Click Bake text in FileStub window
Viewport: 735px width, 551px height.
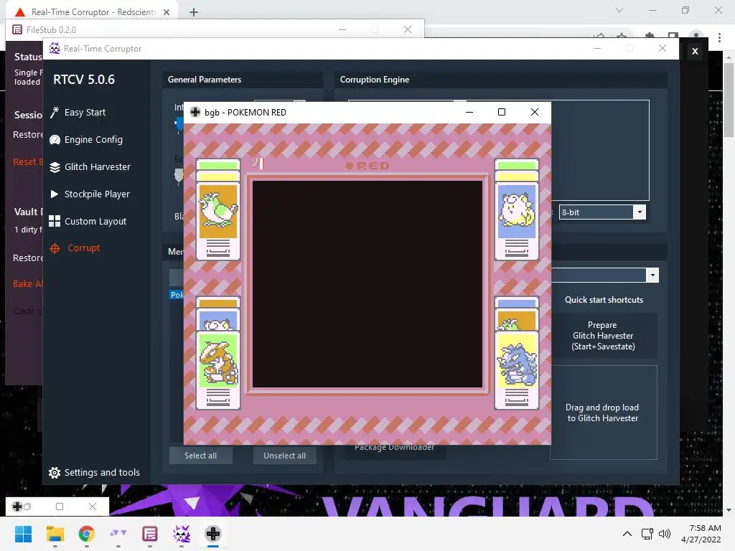tap(27, 283)
